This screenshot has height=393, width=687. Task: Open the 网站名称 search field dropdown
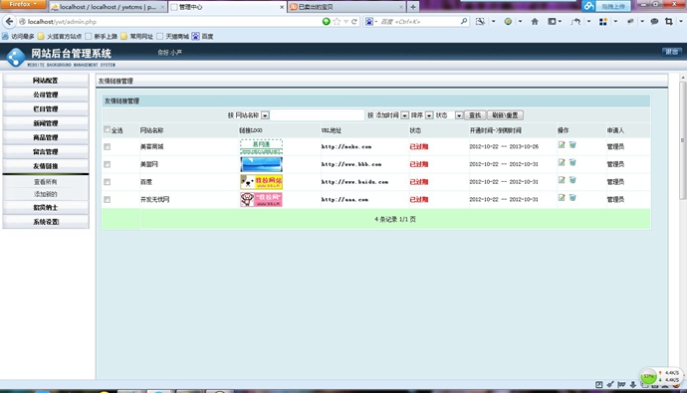[x=265, y=115]
